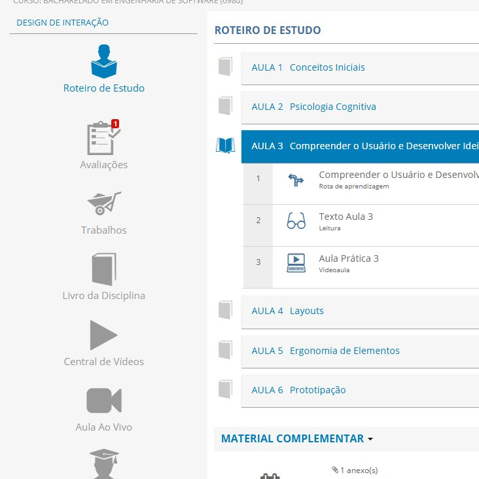Image resolution: width=479 pixels, height=479 pixels.
Task: Click the closed book icon beside AULA 2
Action: [x=226, y=106]
